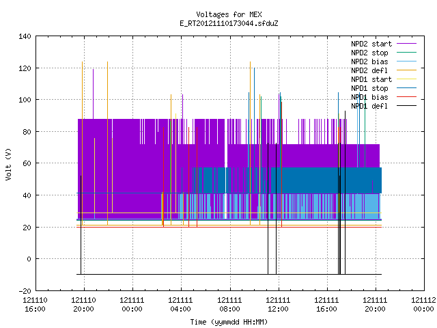The width and height of the screenshot is (437, 328).
Task: Click the NPD1 defl legend label
Action: coord(369,107)
